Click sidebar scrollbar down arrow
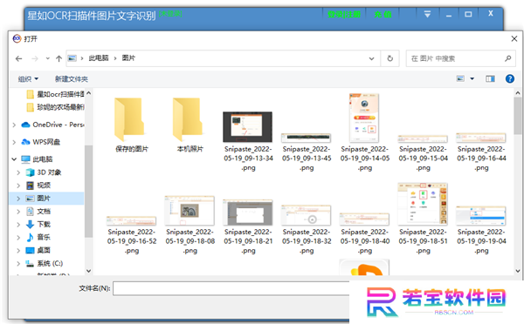Screen dimensions: 524x324 click(x=88, y=271)
